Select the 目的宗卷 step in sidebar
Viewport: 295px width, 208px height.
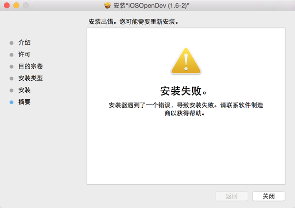coord(30,66)
